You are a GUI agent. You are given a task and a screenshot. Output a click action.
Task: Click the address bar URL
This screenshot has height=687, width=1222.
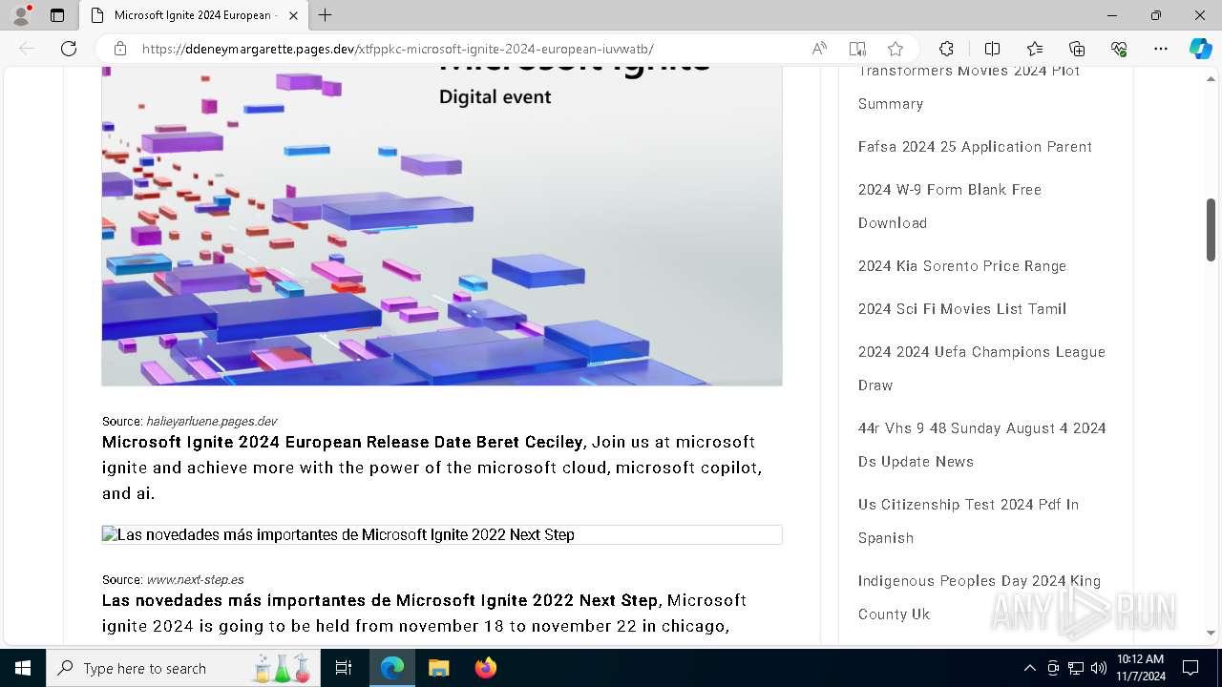pos(397,49)
